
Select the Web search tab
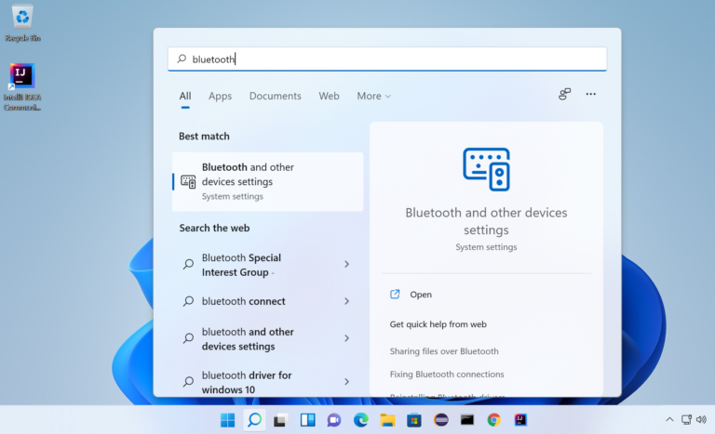[x=329, y=96]
